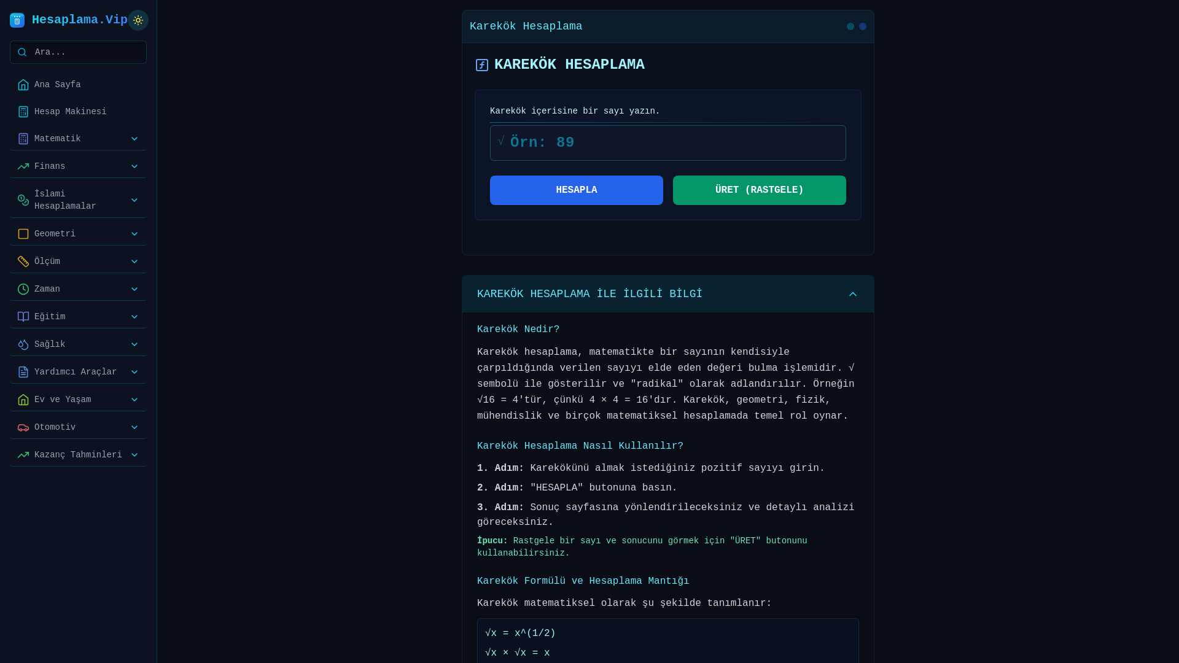1179x663 pixels.
Task: Click the Karekök Hesaplama card header title
Action: pyautogui.click(x=526, y=26)
